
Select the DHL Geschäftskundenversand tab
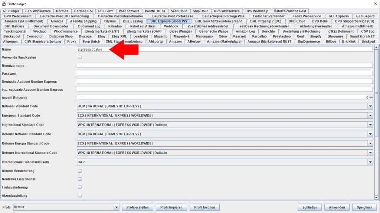coord(219,21)
